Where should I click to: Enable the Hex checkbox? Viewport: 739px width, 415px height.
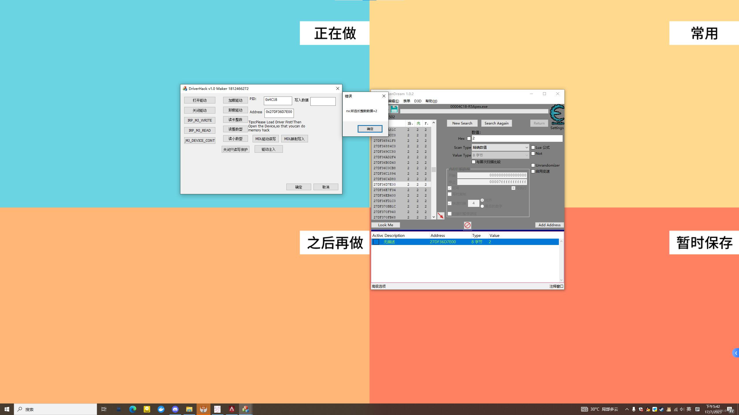[469, 139]
